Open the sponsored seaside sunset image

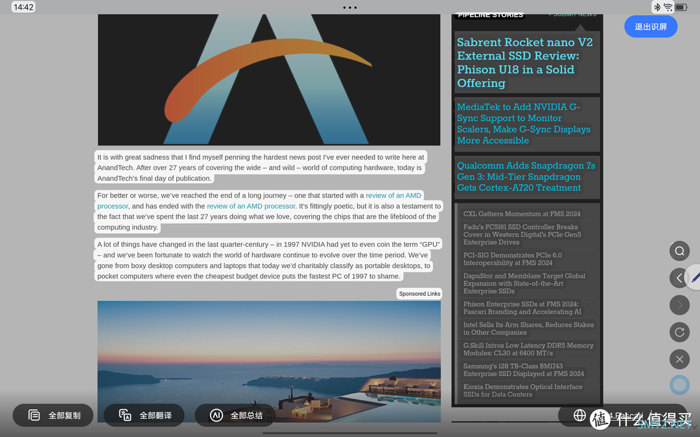[269, 361]
